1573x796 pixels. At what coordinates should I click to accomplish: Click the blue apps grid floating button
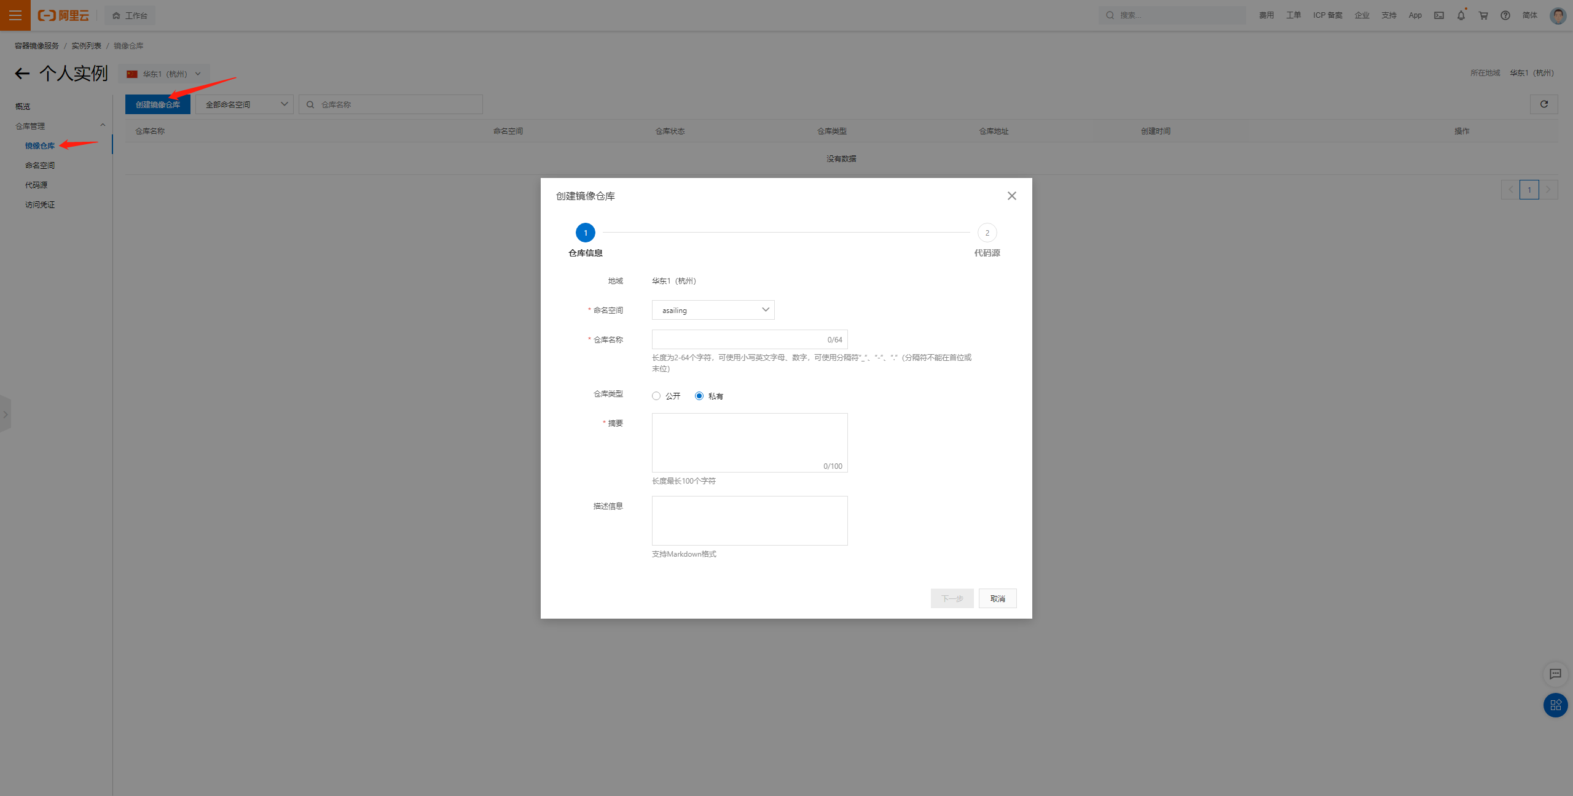[1555, 705]
